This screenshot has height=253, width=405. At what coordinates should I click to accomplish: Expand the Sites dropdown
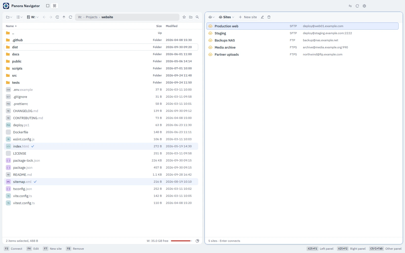227,17
